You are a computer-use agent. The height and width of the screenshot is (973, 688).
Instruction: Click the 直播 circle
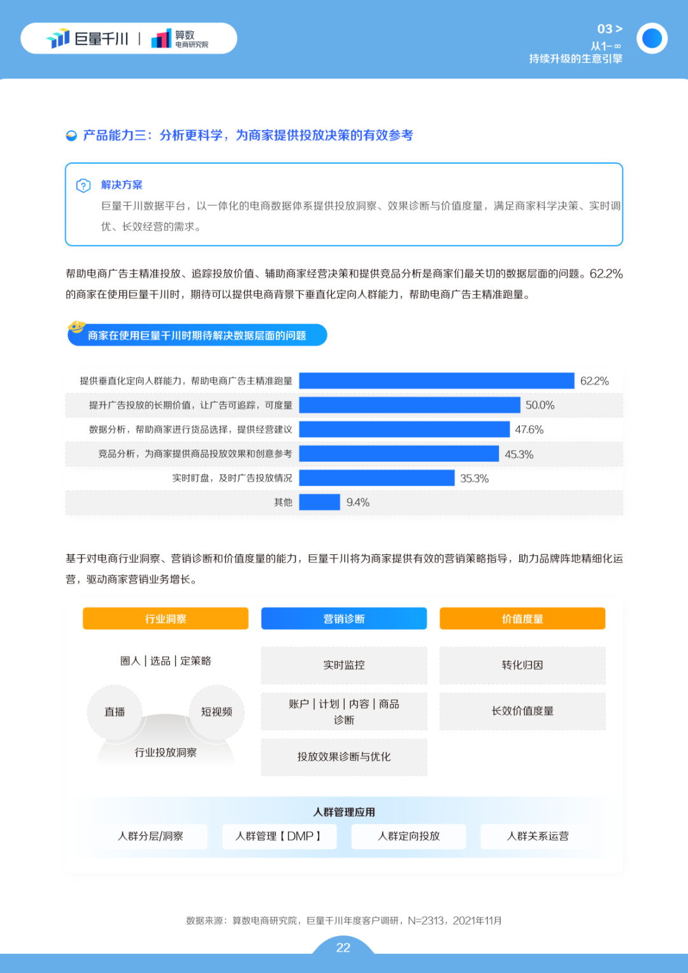click(115, 712)
